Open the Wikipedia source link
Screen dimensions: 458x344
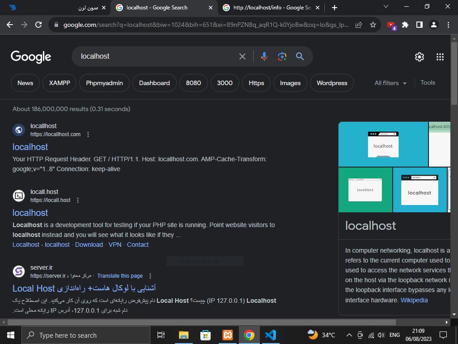(414, 300)
